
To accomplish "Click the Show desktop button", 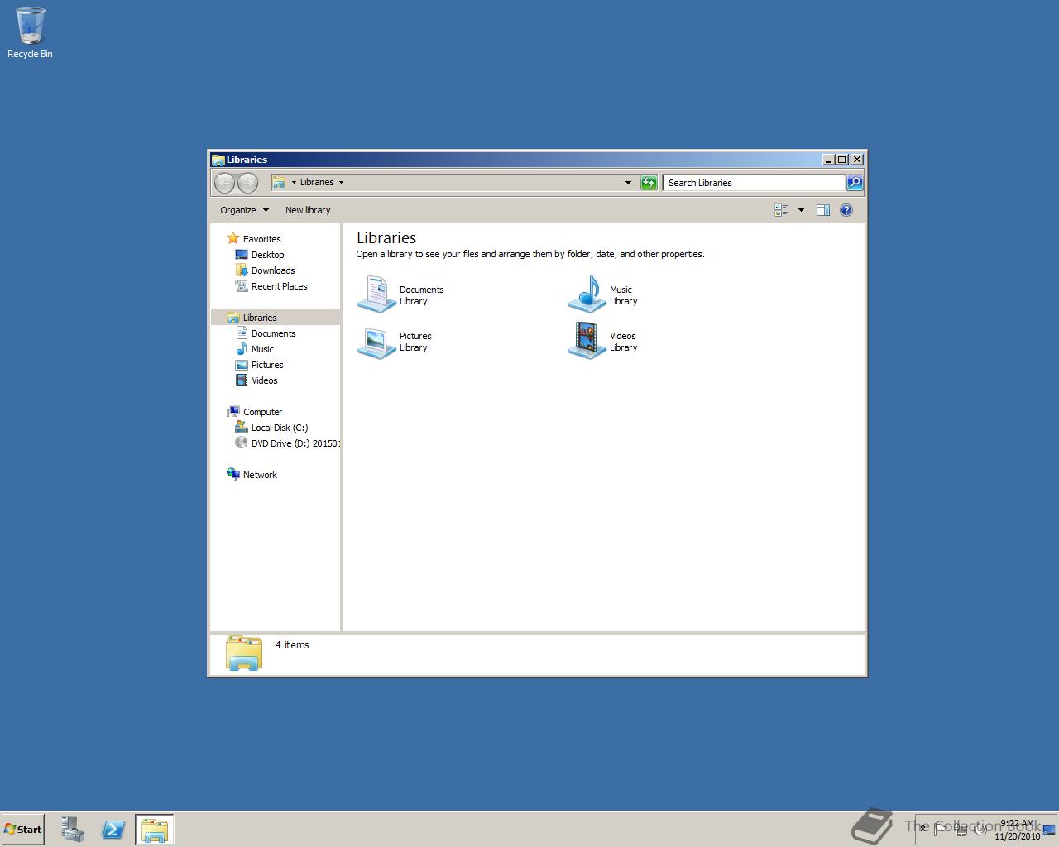I will 1049,830.
